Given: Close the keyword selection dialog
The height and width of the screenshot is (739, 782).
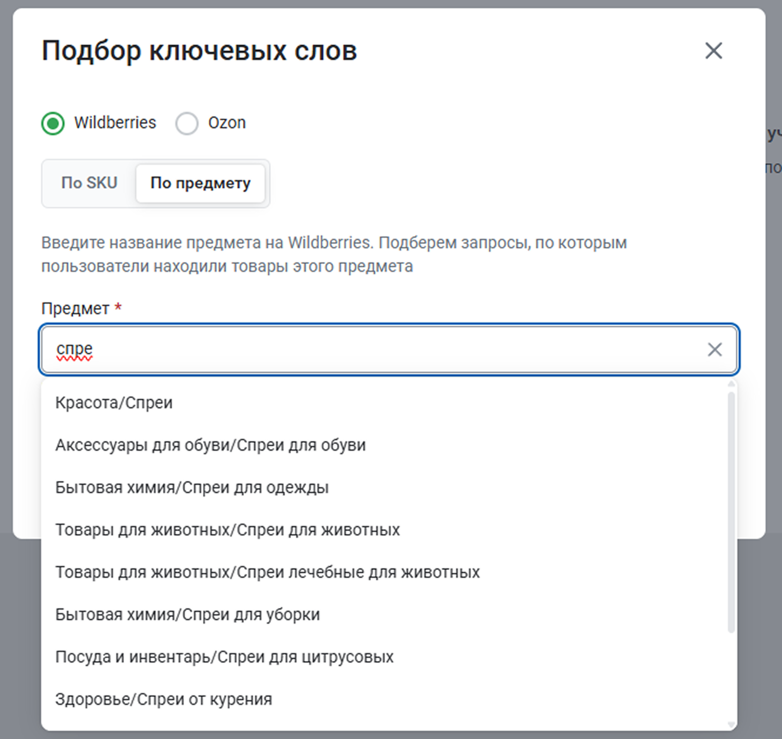Looking at the screenshot, I should (x=713, y=51).
